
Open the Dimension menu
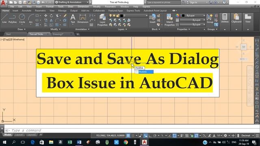click(x=83, y=6)
